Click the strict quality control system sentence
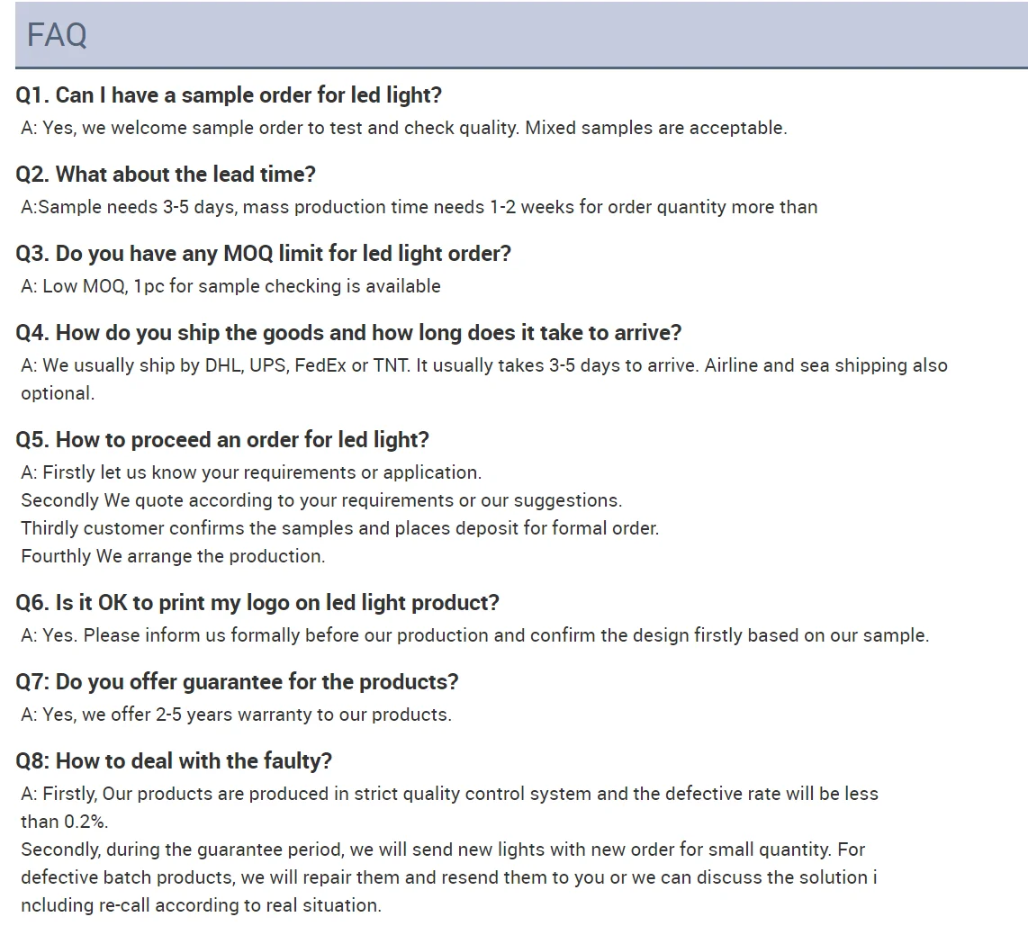This screenshot has width=1028, height=926. coord(449,795)
